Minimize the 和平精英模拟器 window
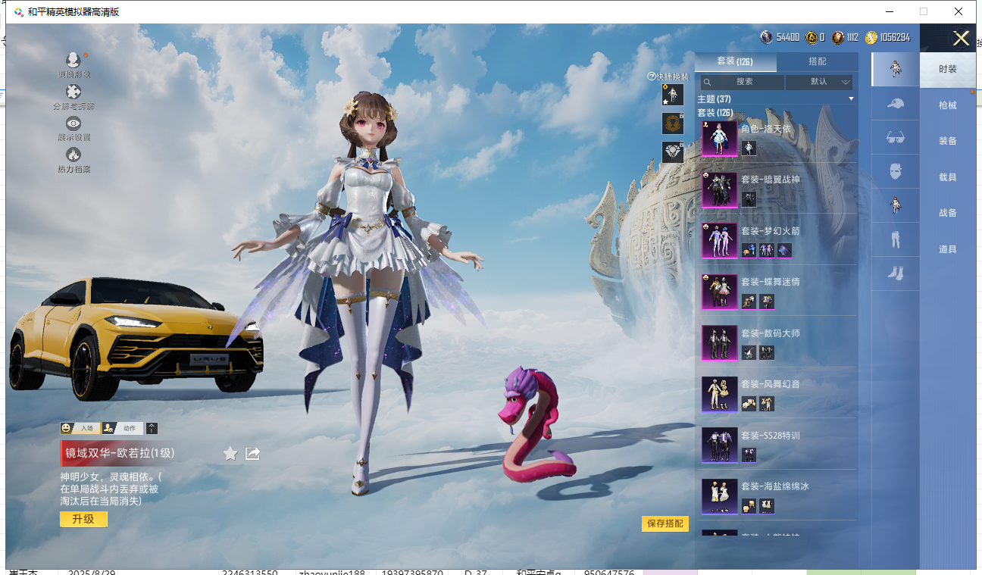982x575 pixels. [889, 11]
